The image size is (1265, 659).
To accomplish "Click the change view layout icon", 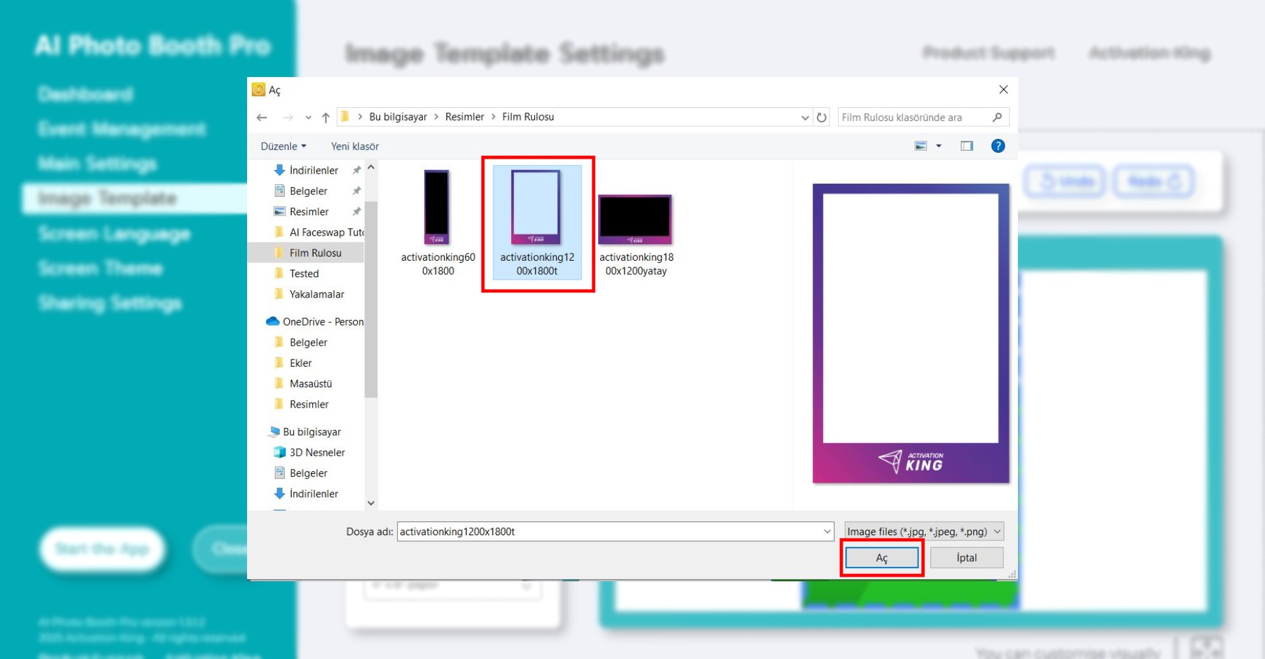I will [921, 146].
